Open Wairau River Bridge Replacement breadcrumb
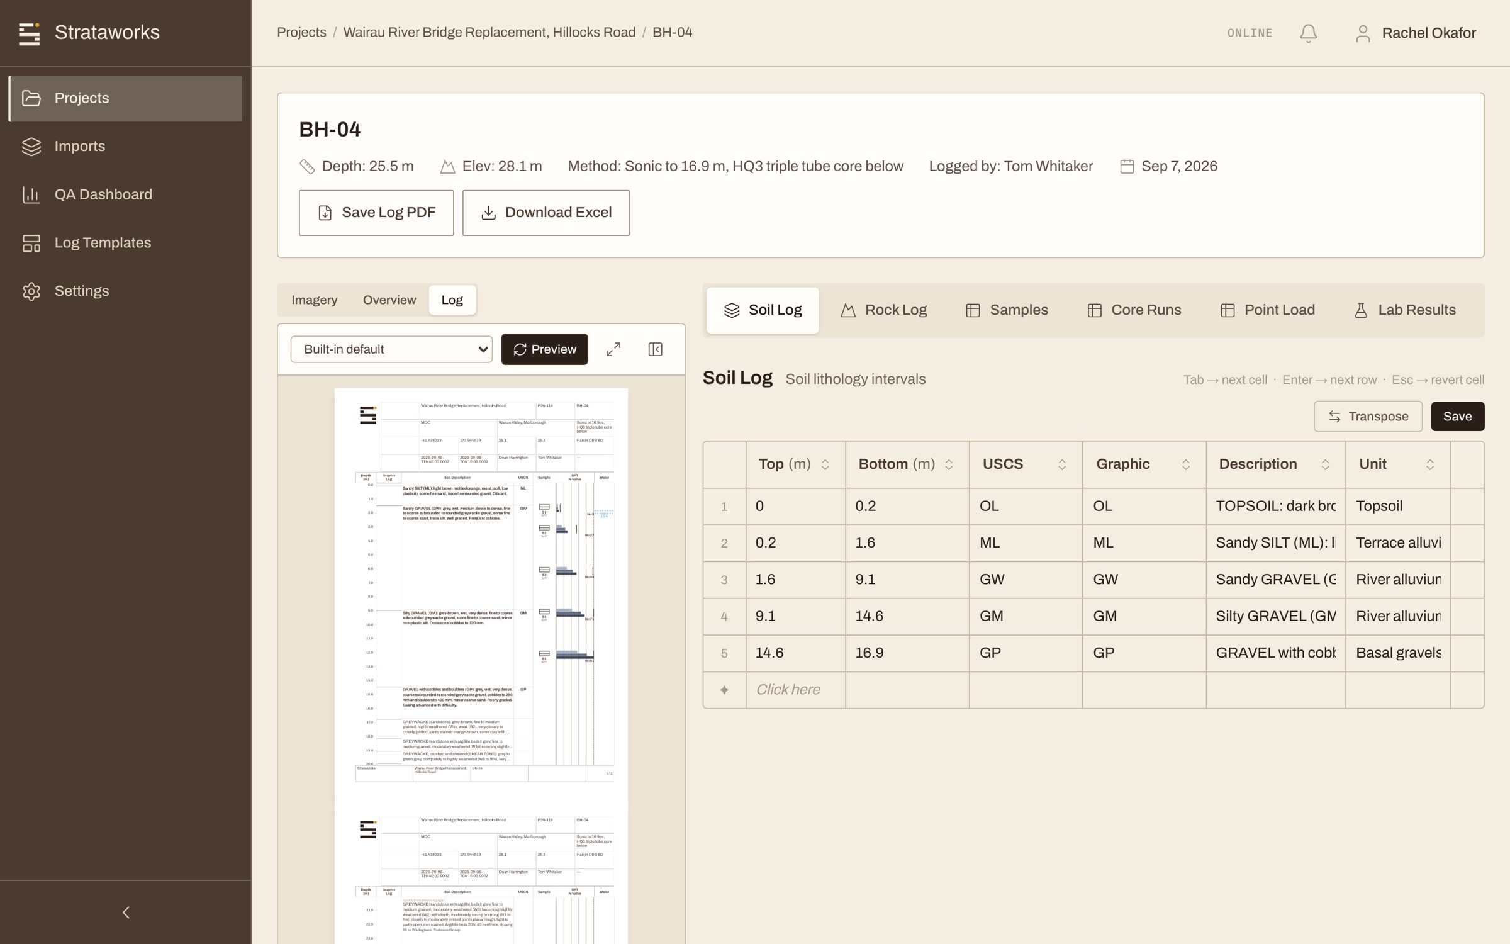This screenshot has height=944, width=1510. click(489, 33)
